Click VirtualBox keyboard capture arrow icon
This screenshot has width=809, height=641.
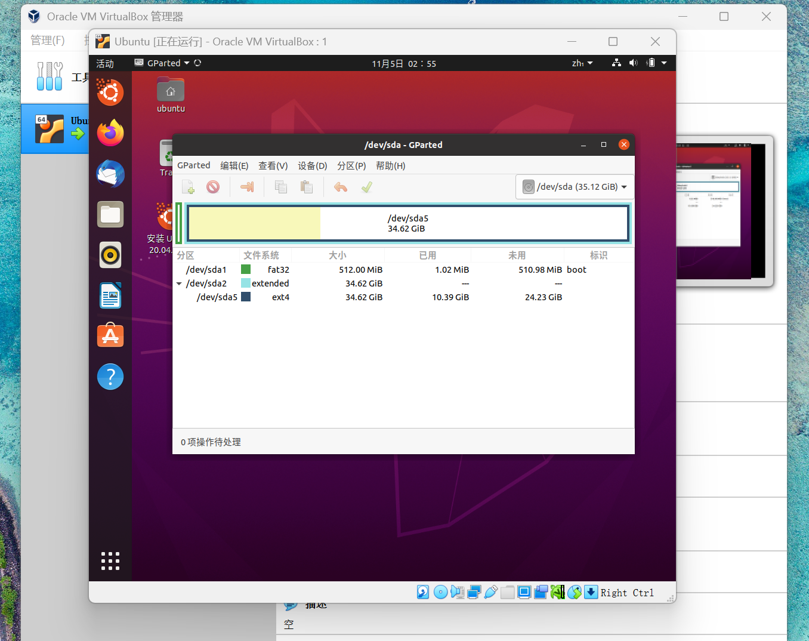(591, 592)
